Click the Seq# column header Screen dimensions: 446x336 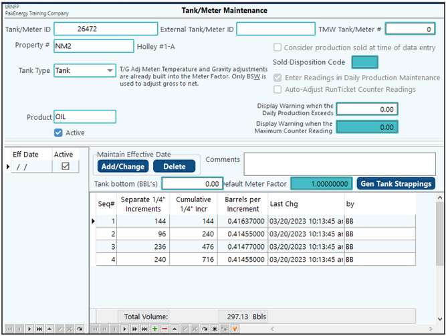[x=106, y=204]
